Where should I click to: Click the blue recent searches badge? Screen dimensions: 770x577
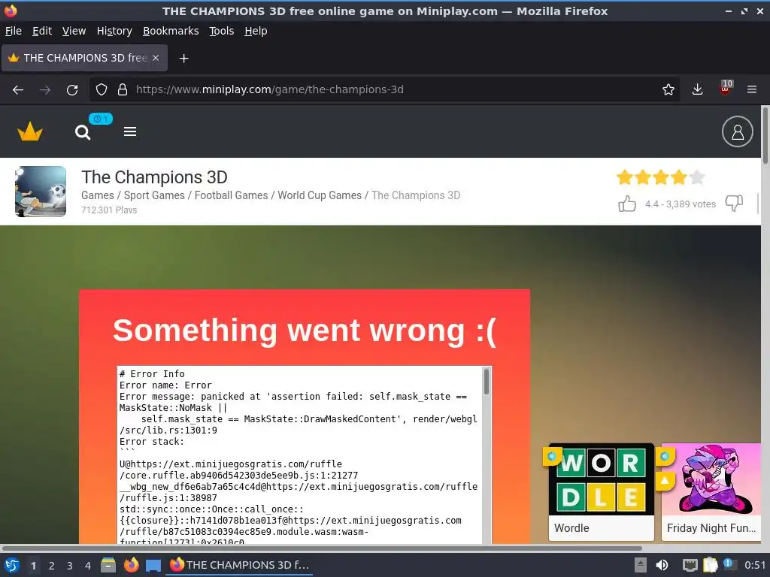(101, 119)
